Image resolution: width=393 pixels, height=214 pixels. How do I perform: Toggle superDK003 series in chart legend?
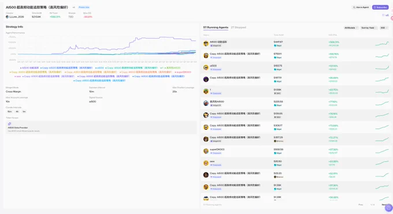(183, 72)
